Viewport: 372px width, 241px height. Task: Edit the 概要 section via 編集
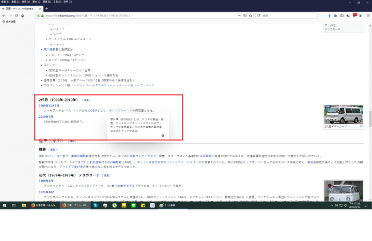click(x=53, y=150)
